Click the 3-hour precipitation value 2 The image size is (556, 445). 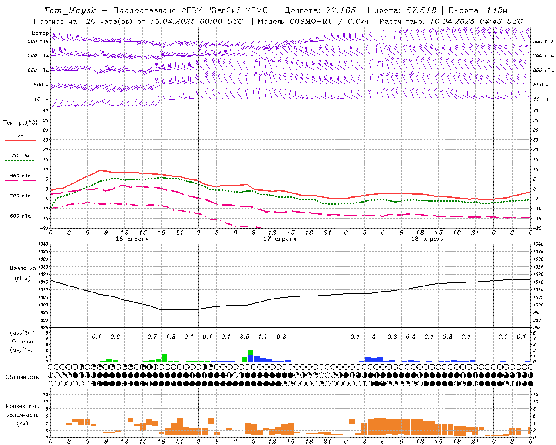click(374, 336)
